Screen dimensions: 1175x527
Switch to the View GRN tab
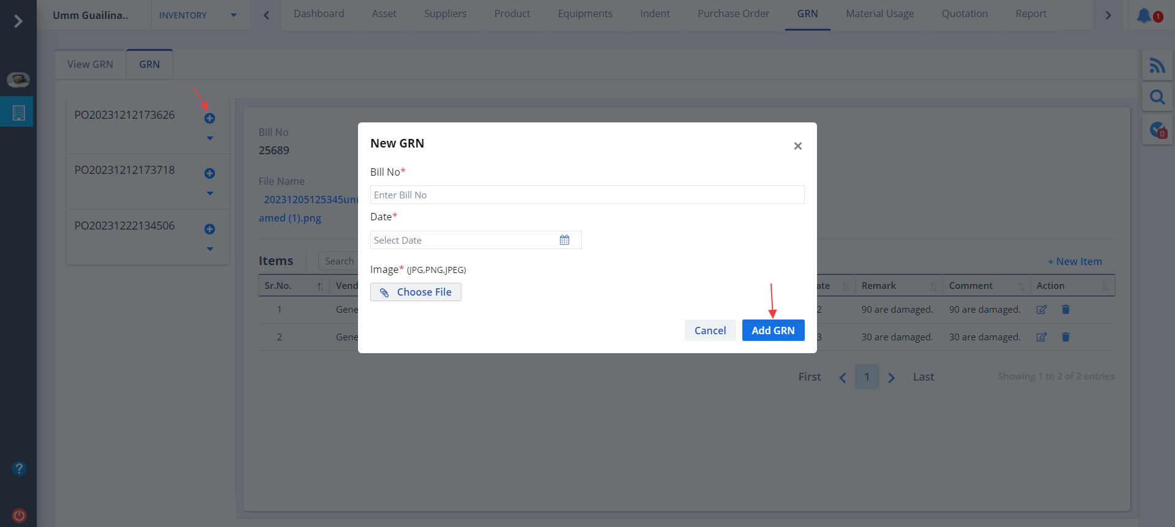click(x=90, y=64)
